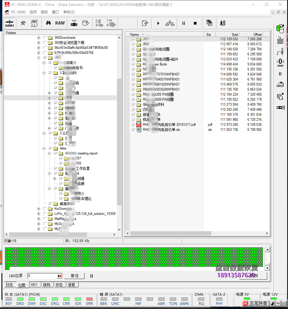
Task: Click the drive with arrow toolbar icon
Action: (86, 23)
